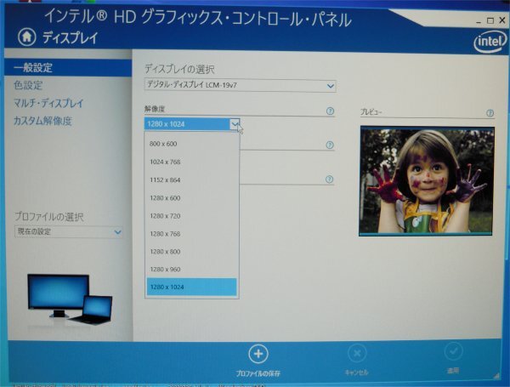Open 色設定 in the sidebar
This screenshot has height=387, width=510.
[28, 85]
